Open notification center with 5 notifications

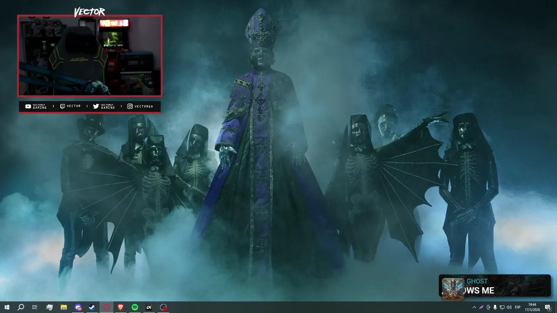(548, 307)
